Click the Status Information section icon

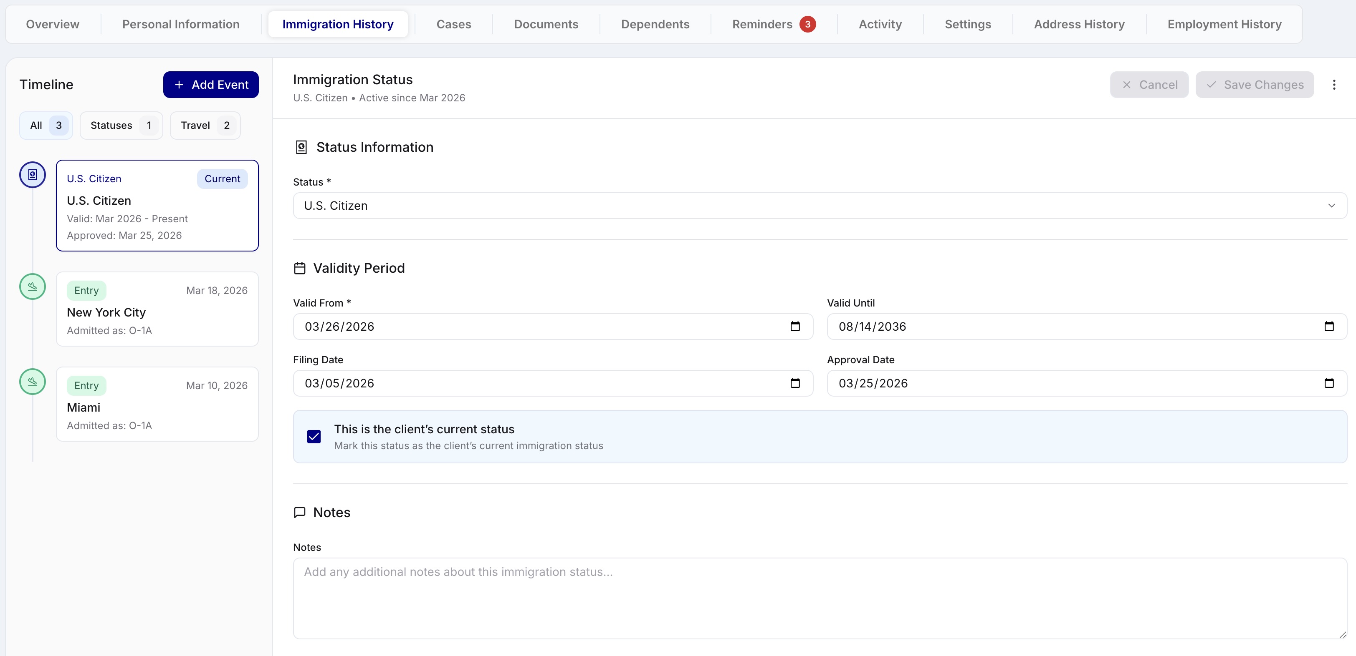pos(301,147)
